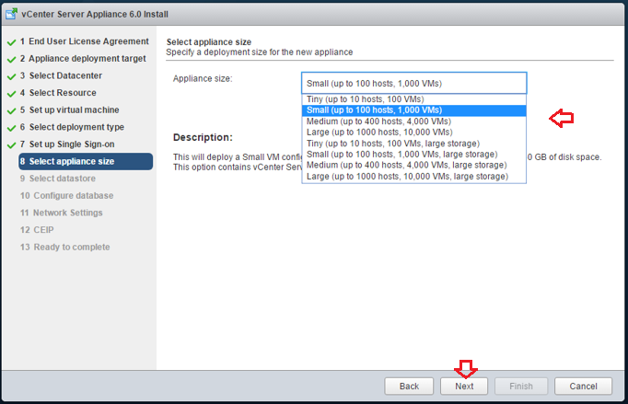Click the disabled Finish button
This screenshot has width=628, height=404.
pos(521,386)
